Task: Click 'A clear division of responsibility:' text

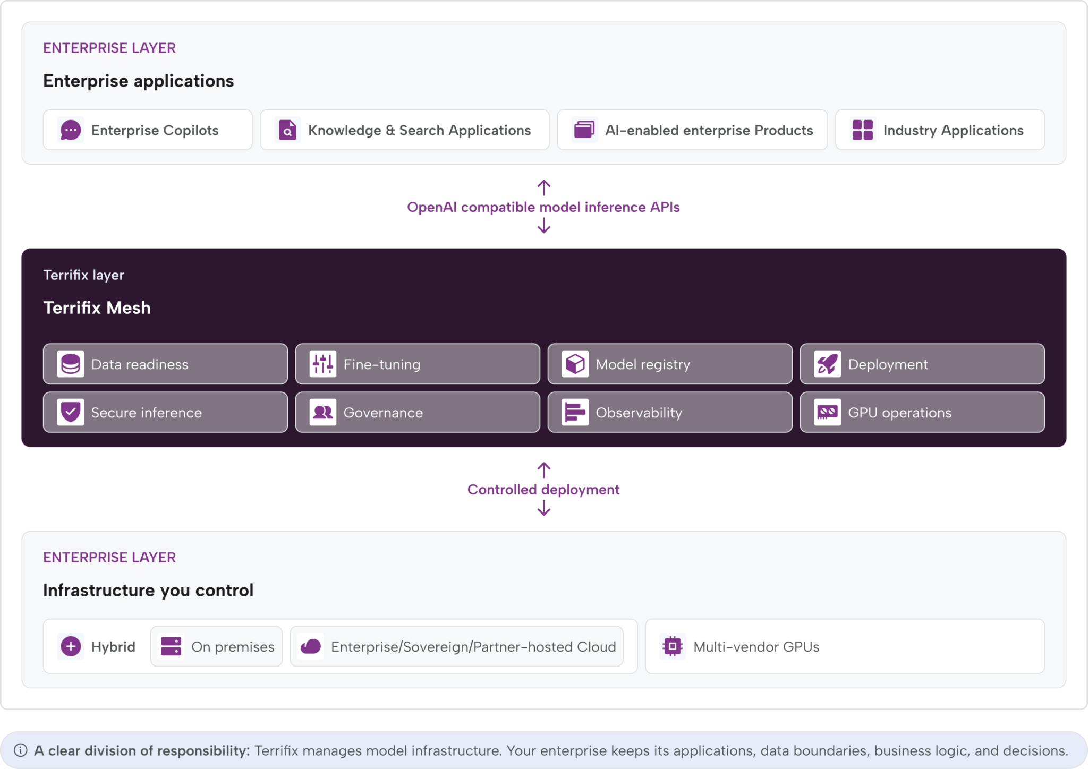Action: click(x=142, y=750)
